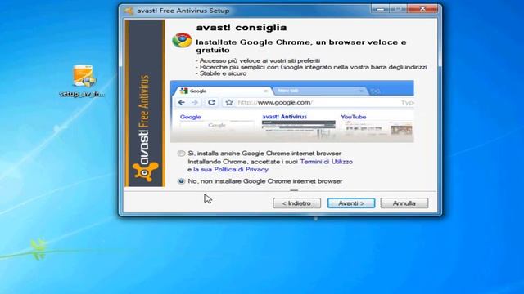Screen dimensions: 524x294
Task: Click the Google Chrome logo icon
Action: click(x=182, y=41)
